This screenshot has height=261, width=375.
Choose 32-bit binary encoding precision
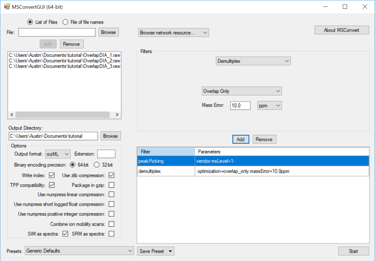97,165
